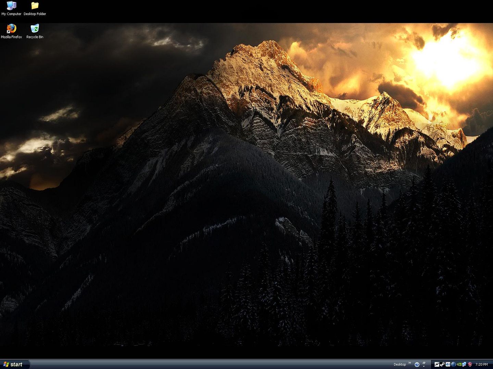
Task: Open the volume speaker tray icon
Action: click(448, 364)
